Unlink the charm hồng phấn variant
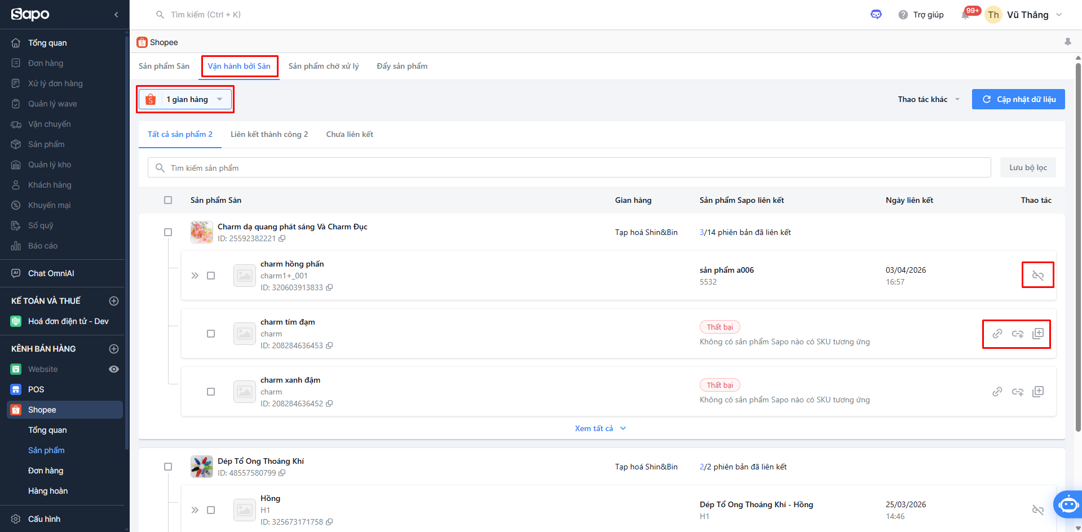The height and width of the screenshot is (532, 1082). pos(1037,276)
